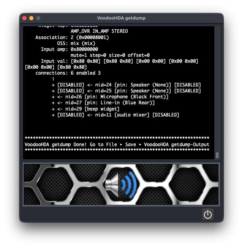Viewport: 243px width, 248px height.
Task: Click the '[0x00 0x00] [0x80 0x80]' wrapped line
Action: [56, 67]
